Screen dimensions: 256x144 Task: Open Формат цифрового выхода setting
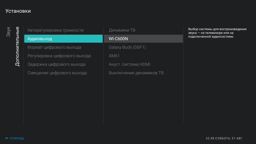pos(54,47)
